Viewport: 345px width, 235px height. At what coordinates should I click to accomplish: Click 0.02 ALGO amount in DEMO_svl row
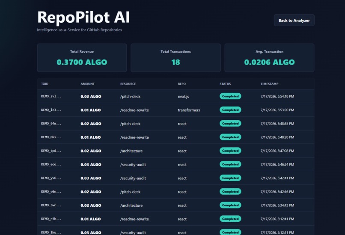pos(91,96)
